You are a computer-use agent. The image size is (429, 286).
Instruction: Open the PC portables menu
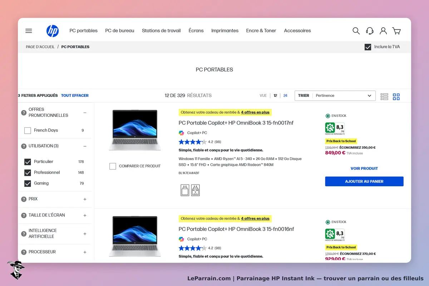(x=83, y=31)
